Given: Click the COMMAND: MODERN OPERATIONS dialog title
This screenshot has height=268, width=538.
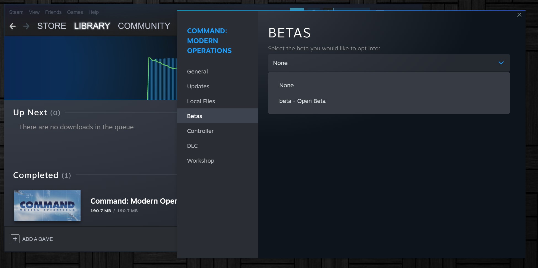Looking at the screenshot, I should (209, 41).
